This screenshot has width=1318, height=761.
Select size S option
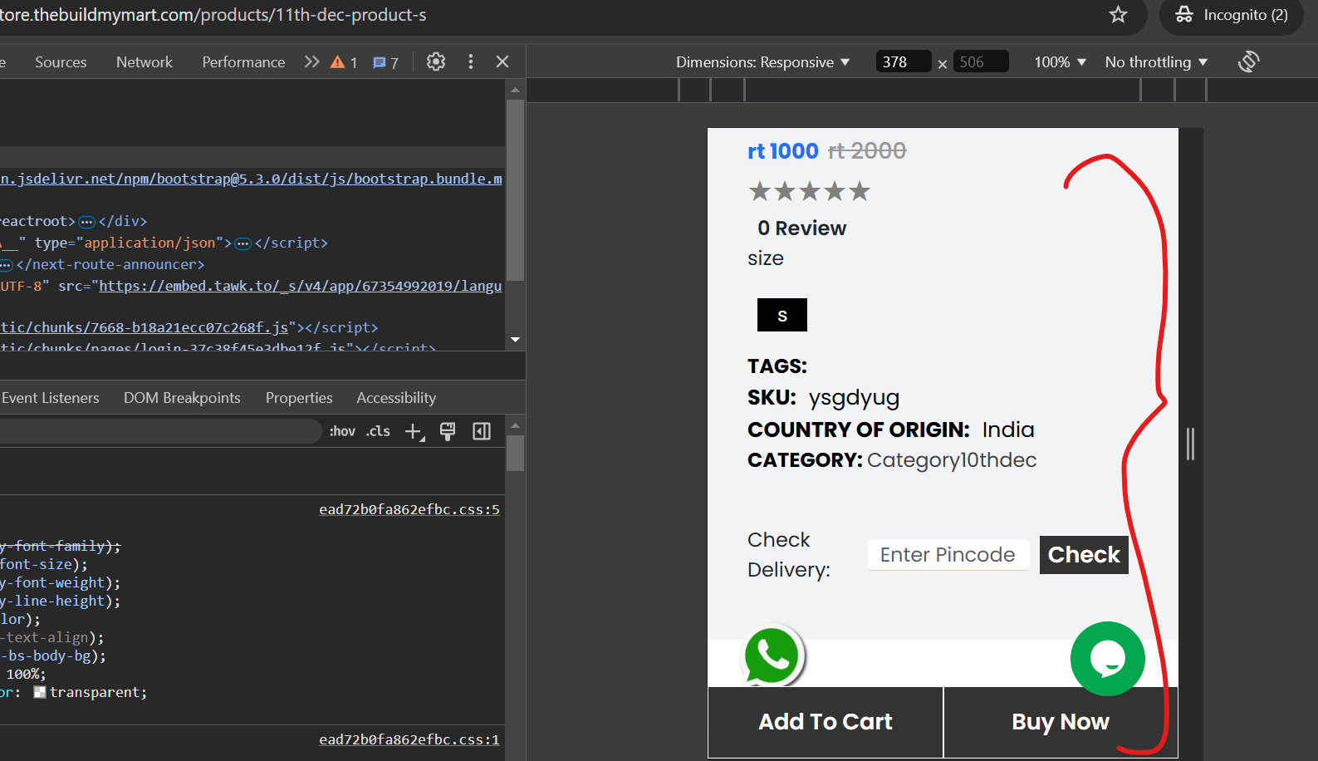782,315
